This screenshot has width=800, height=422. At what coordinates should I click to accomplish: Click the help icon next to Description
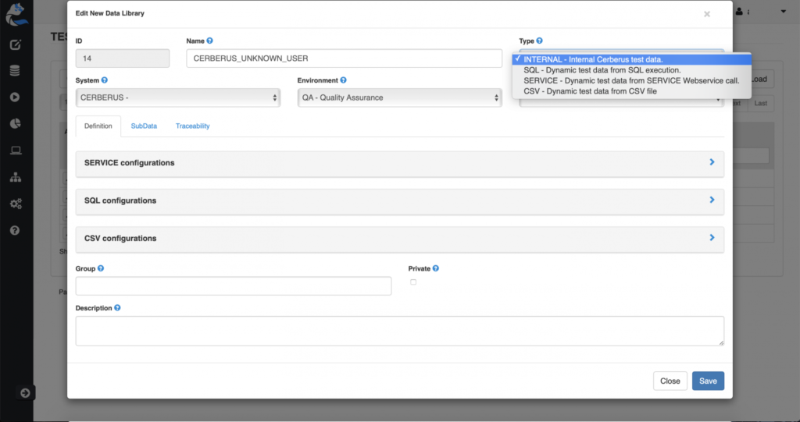point(117,308)
